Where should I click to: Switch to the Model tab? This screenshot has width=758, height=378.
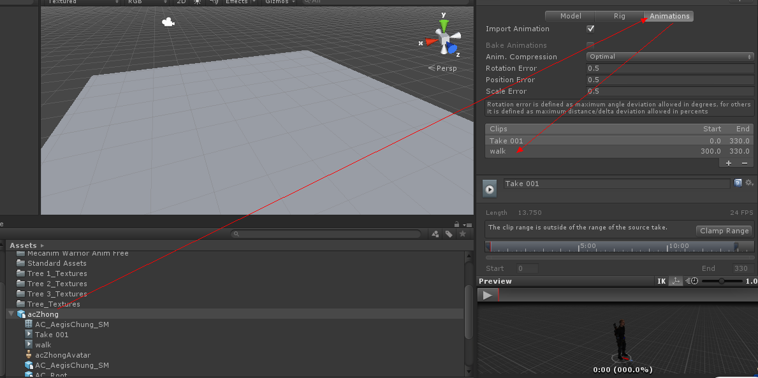tap(571, 16)
